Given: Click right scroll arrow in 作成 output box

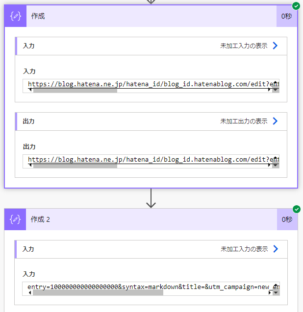Looking at the screenshot, I should (x=269, y=165).
